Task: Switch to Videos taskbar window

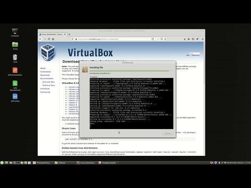Action: click(x=64, y=163)
